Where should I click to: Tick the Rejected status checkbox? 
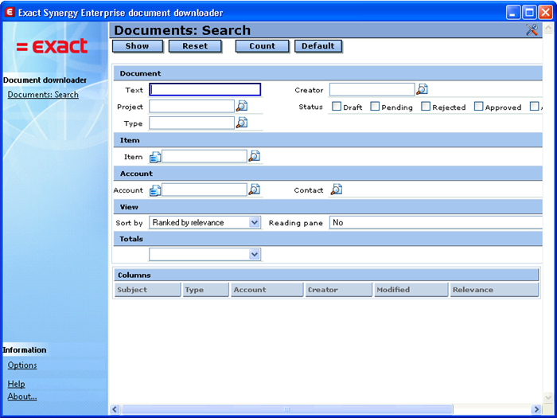[x=426, y=106]
